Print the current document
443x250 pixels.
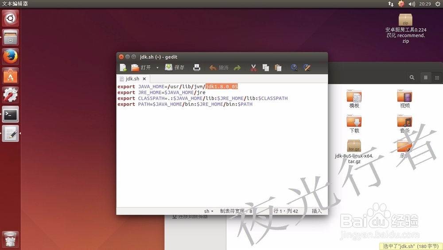(x=197, y=67)
